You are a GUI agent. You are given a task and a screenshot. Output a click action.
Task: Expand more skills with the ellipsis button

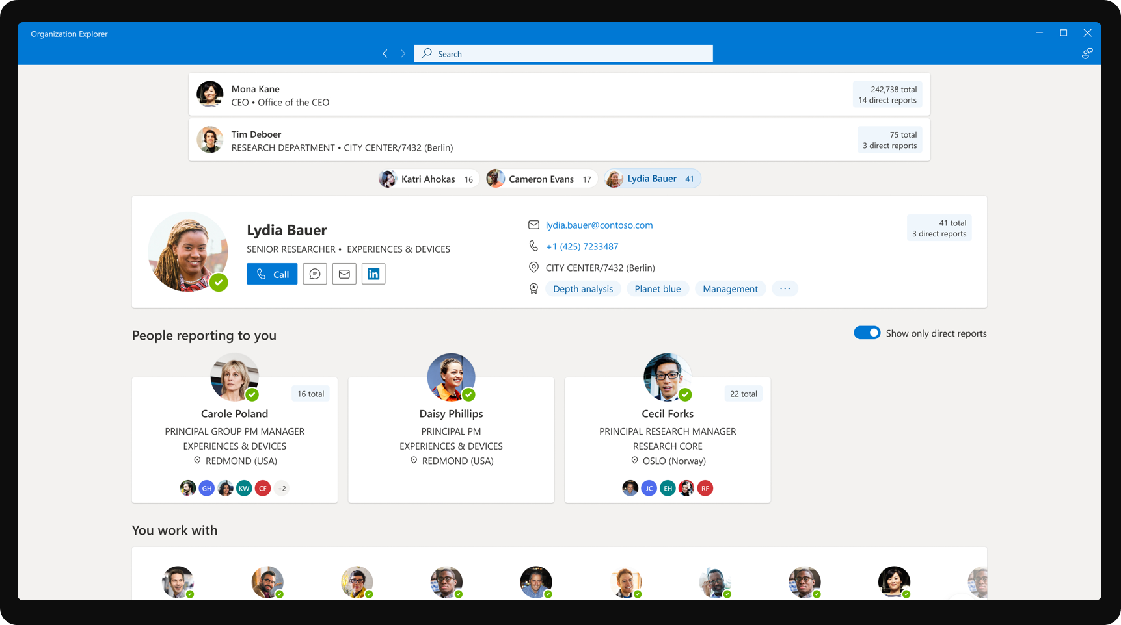[x=785, y=289]
